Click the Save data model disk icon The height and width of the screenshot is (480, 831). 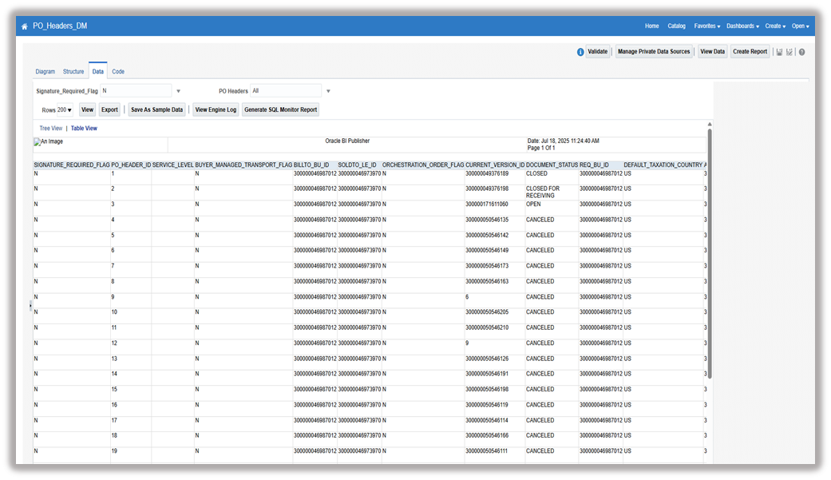pos(779,51)
